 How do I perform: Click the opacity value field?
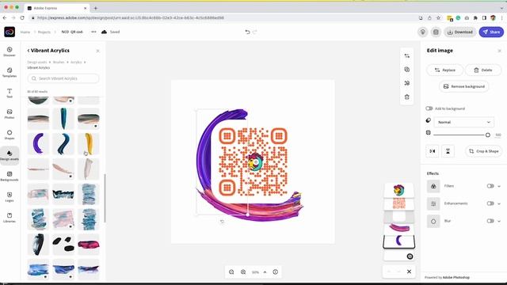coord(498,135)
